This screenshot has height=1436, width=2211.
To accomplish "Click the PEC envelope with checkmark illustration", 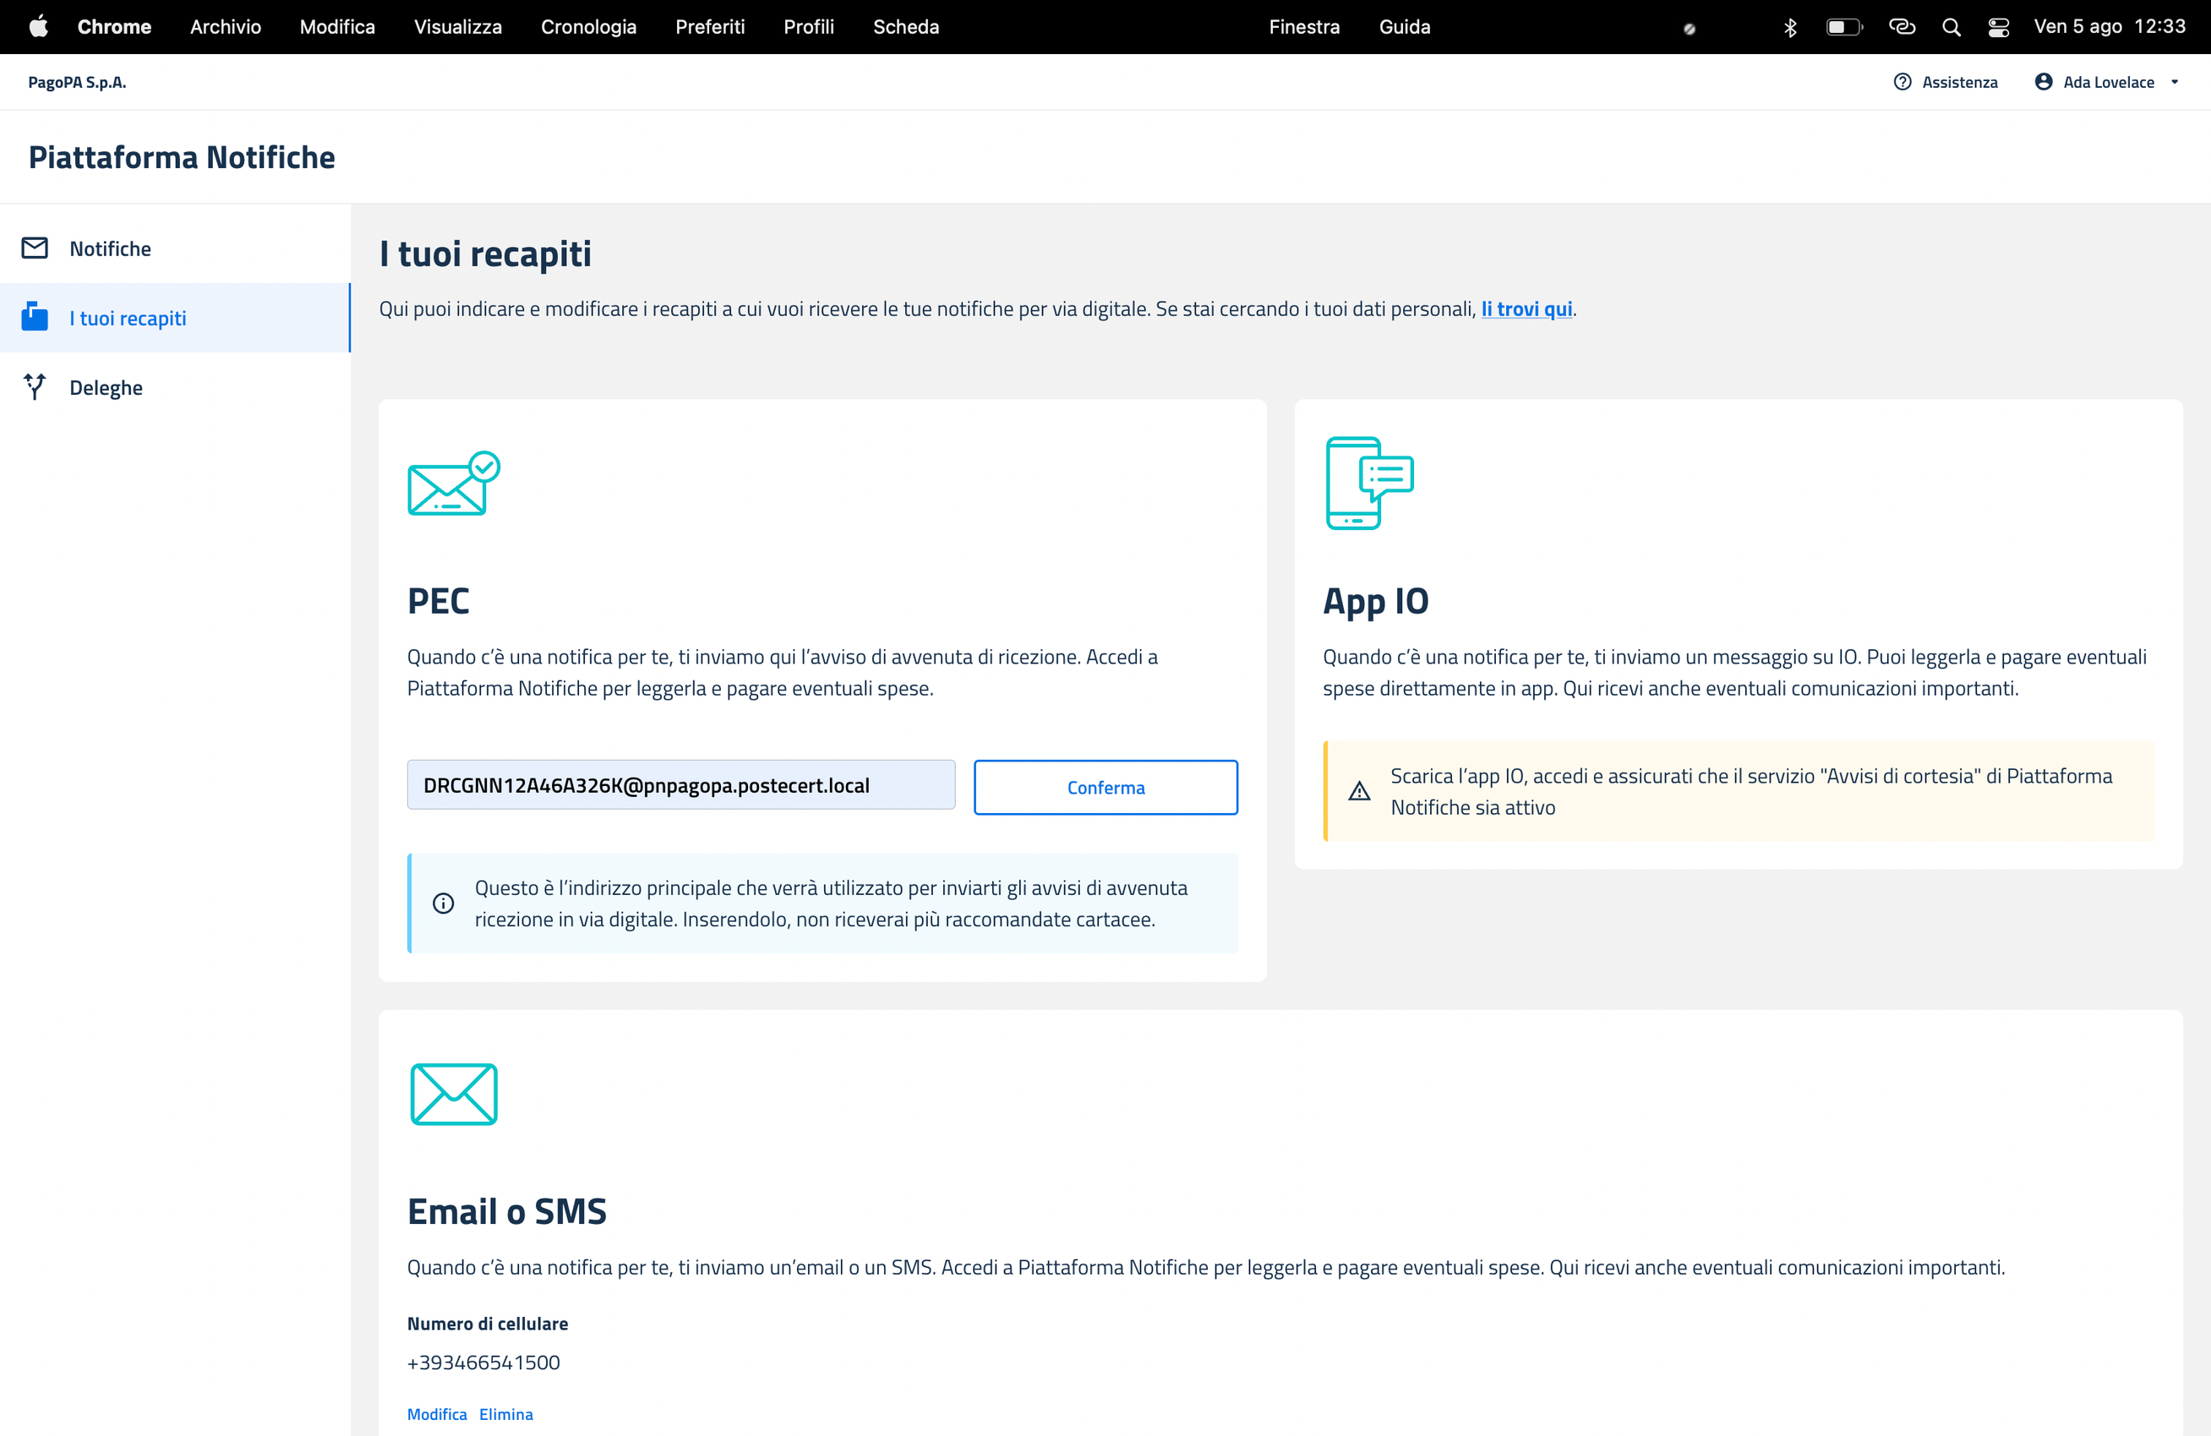I will 453,484.
